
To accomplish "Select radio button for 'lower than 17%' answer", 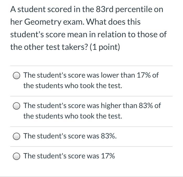I will (16, 76).
